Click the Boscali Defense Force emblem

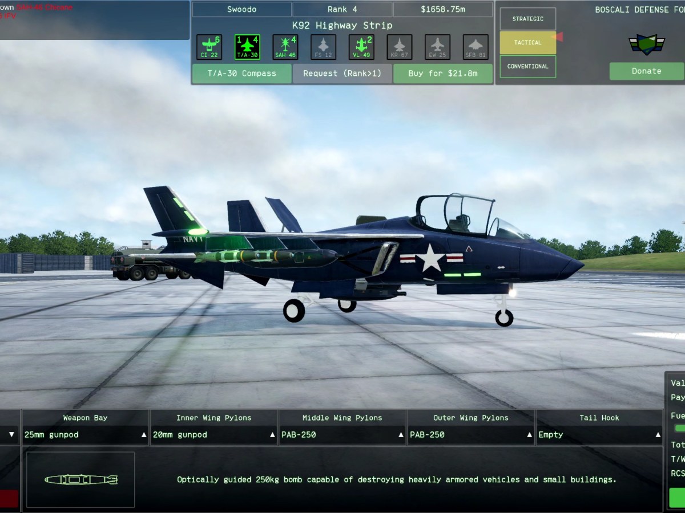pyautogui.click(x=646, y=44)
